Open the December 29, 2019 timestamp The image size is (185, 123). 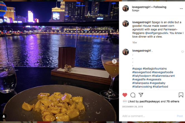(x=133, y=107)
